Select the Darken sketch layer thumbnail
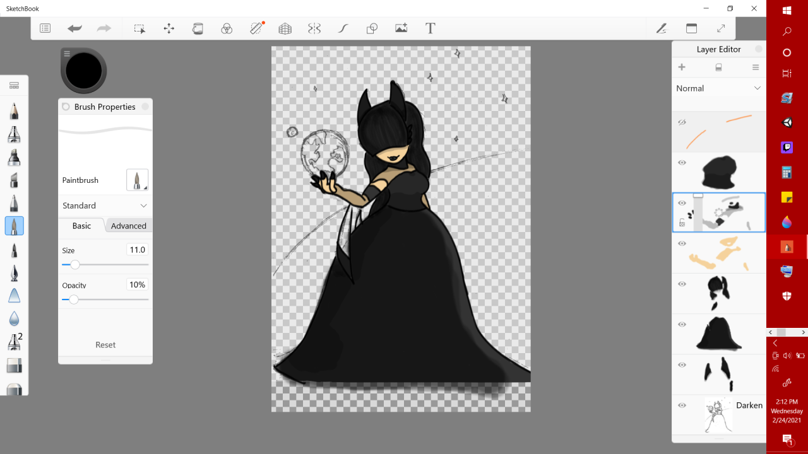 click(718, 415)
